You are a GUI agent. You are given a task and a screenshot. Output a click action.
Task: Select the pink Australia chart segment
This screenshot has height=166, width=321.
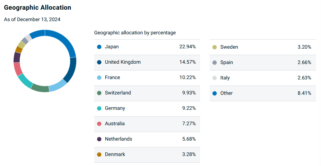[x=18, y=69]
